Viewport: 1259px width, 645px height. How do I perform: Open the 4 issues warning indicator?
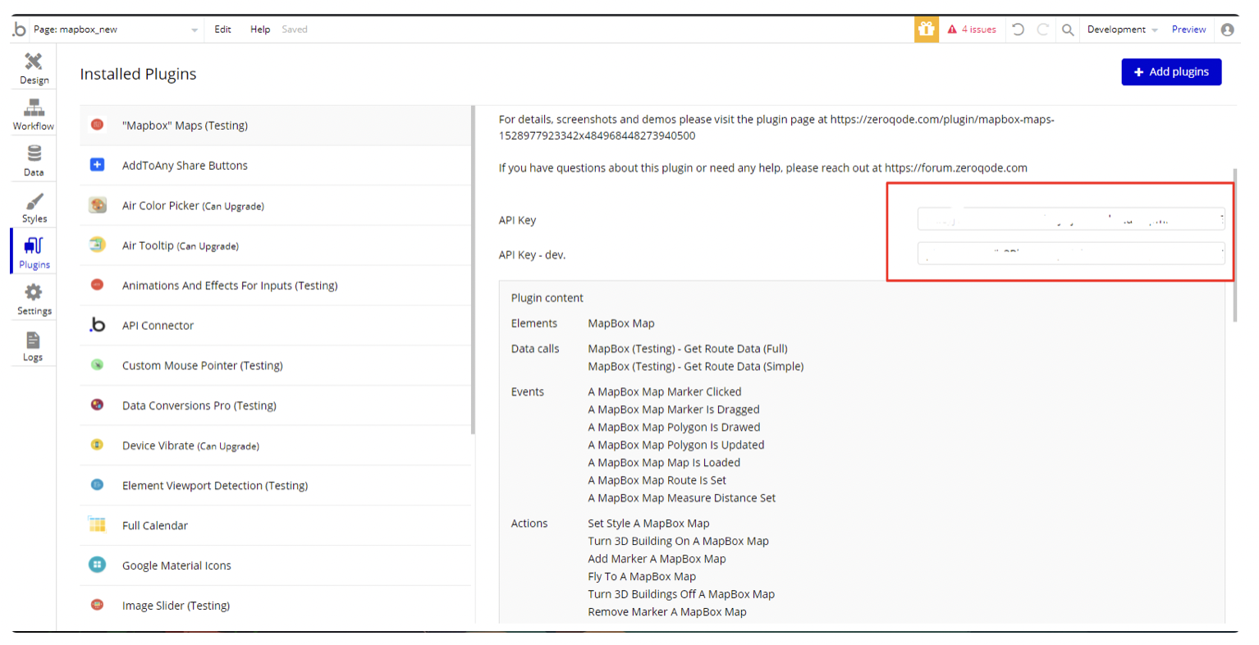click(972, 30)
